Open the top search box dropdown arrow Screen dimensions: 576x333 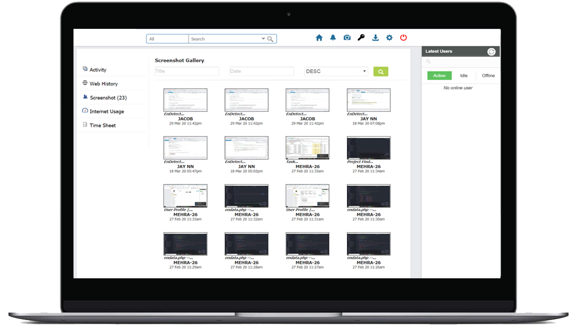click(263, 39)
